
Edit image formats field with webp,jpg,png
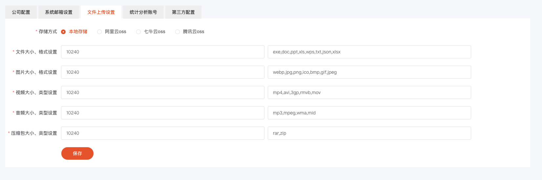point(369,72)
